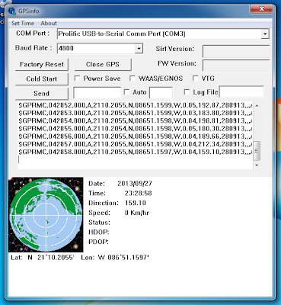The width and height of the screenshot is (281, 305).
Task: Click the latitude value N 21`10.2055'
Action: point(51,258)
